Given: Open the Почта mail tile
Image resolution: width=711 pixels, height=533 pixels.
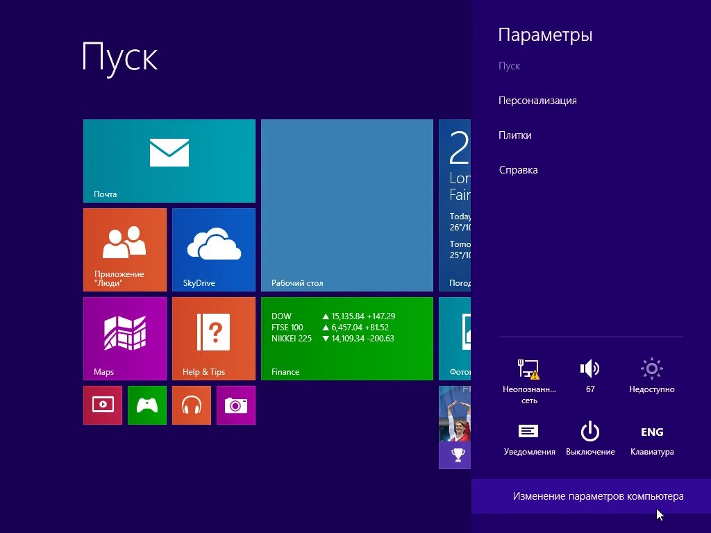Looking at the screenshot, I should pos(169,161).
